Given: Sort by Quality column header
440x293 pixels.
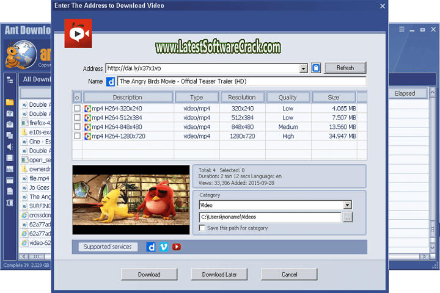Looking at the screenshot, I should click(x=288, y=97).
